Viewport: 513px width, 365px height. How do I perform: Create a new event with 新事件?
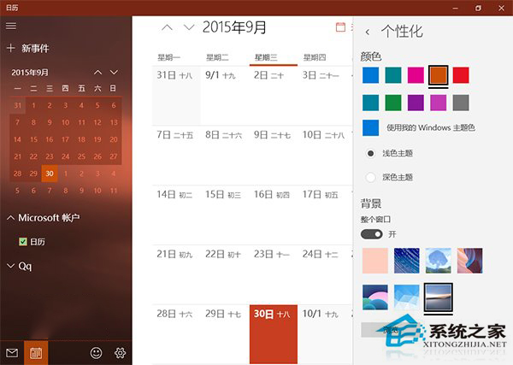point(28,49)
